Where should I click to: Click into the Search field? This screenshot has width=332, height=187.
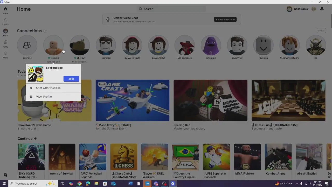171,9
